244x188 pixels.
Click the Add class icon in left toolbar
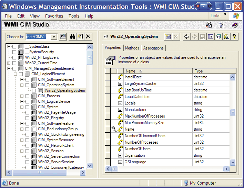[x=80, y=37]
